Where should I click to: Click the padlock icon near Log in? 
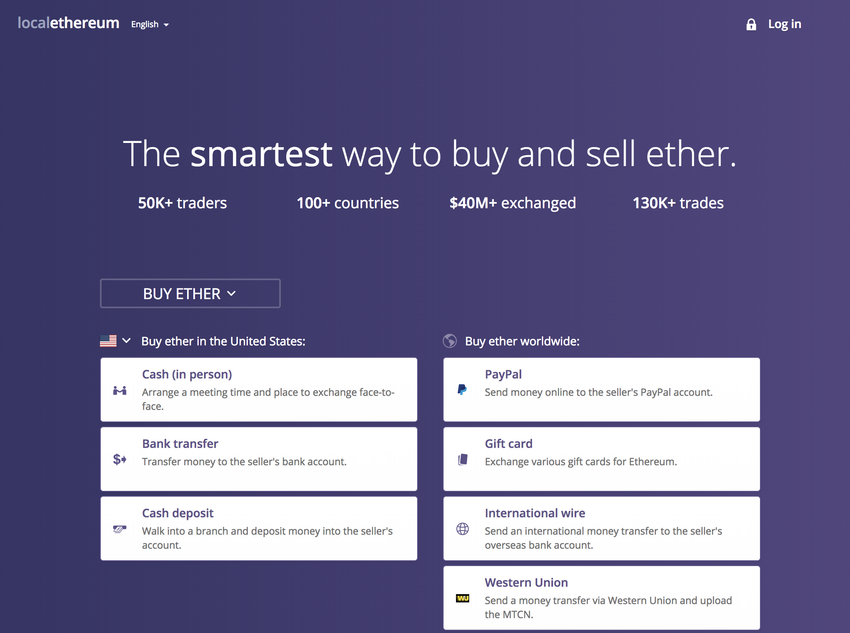tap(751, 24)
